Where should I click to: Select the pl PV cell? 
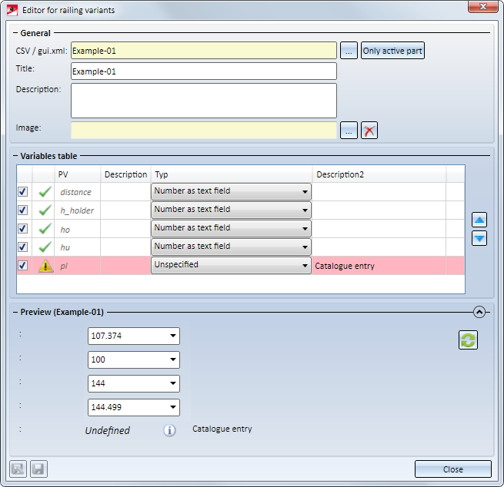coord(77,266)
